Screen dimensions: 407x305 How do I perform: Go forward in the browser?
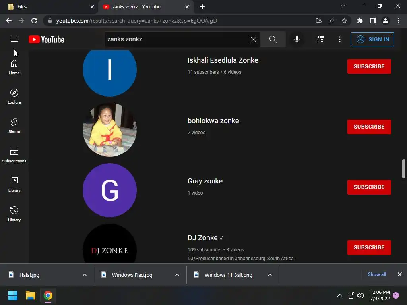tap(21, 21)
